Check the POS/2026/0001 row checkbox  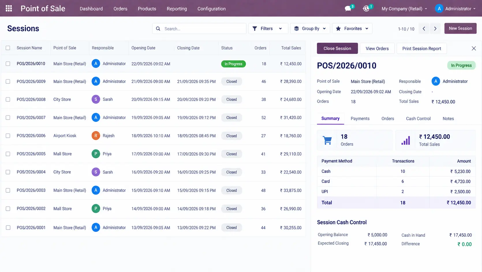pyautogui.click(x=8, y=228)
